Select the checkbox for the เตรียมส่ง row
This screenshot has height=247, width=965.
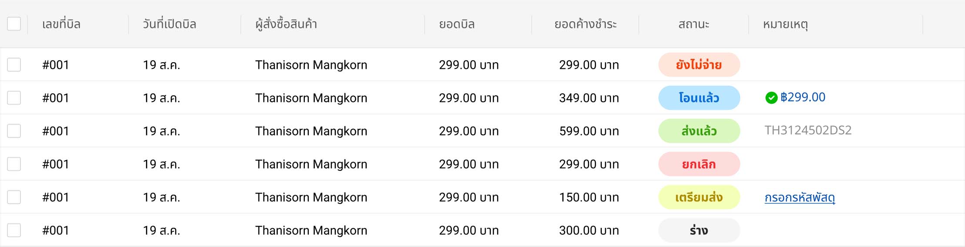point(14,197)
